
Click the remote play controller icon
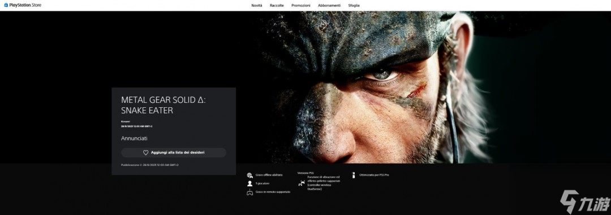point(250,192)
